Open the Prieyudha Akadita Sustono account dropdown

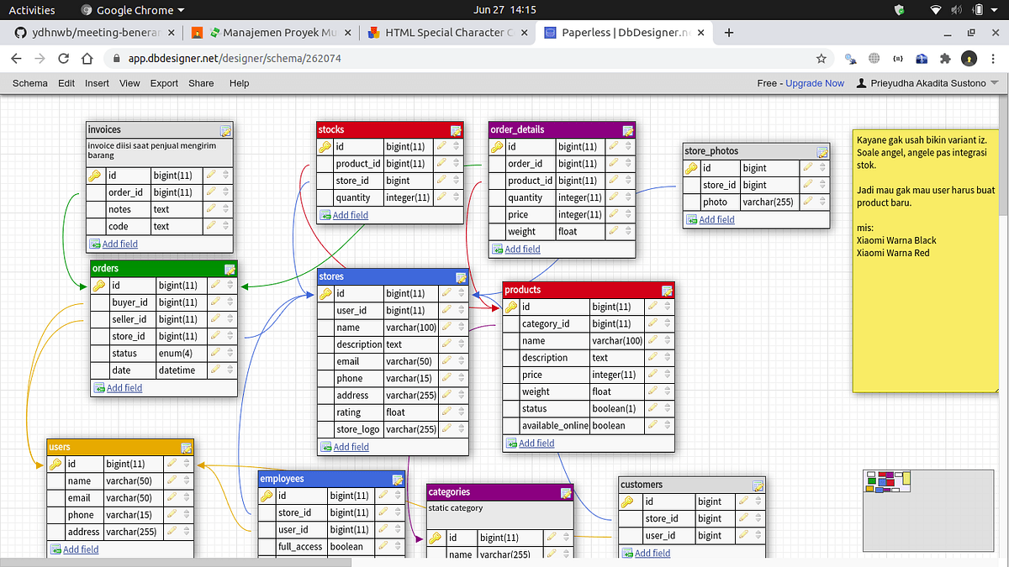pyautogui.click(x=927, y=83)
